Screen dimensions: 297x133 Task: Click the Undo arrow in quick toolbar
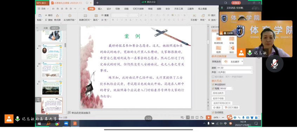(x=75, y=9)
